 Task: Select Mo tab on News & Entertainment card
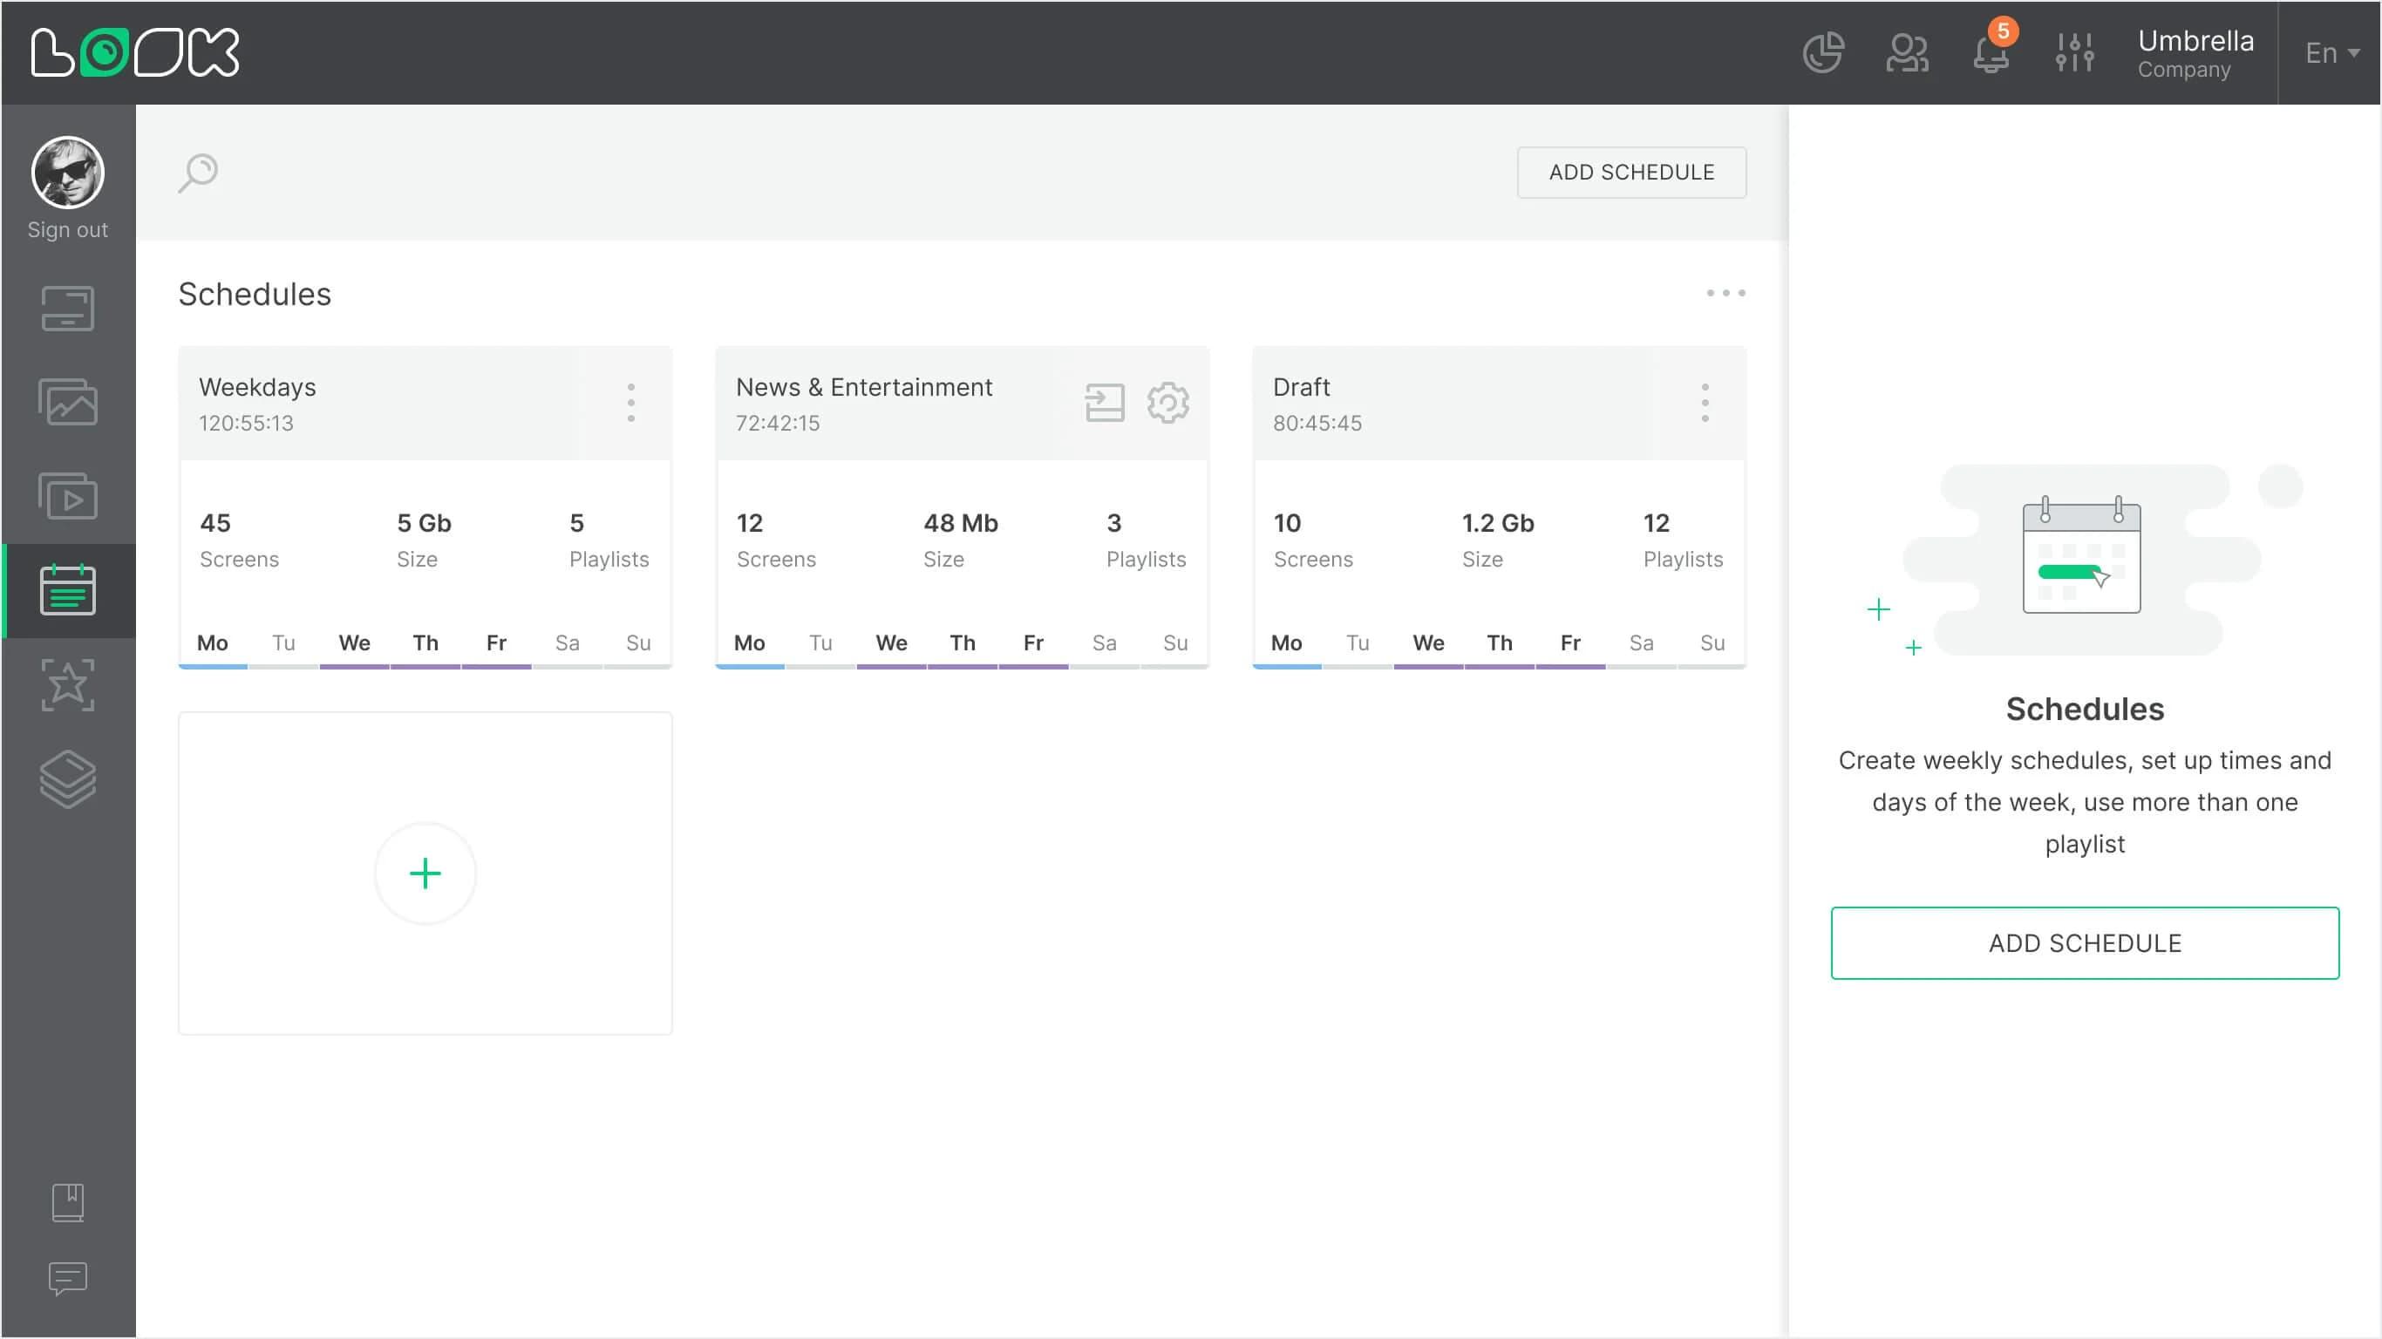pyautogui.click(x=750, y=643)
